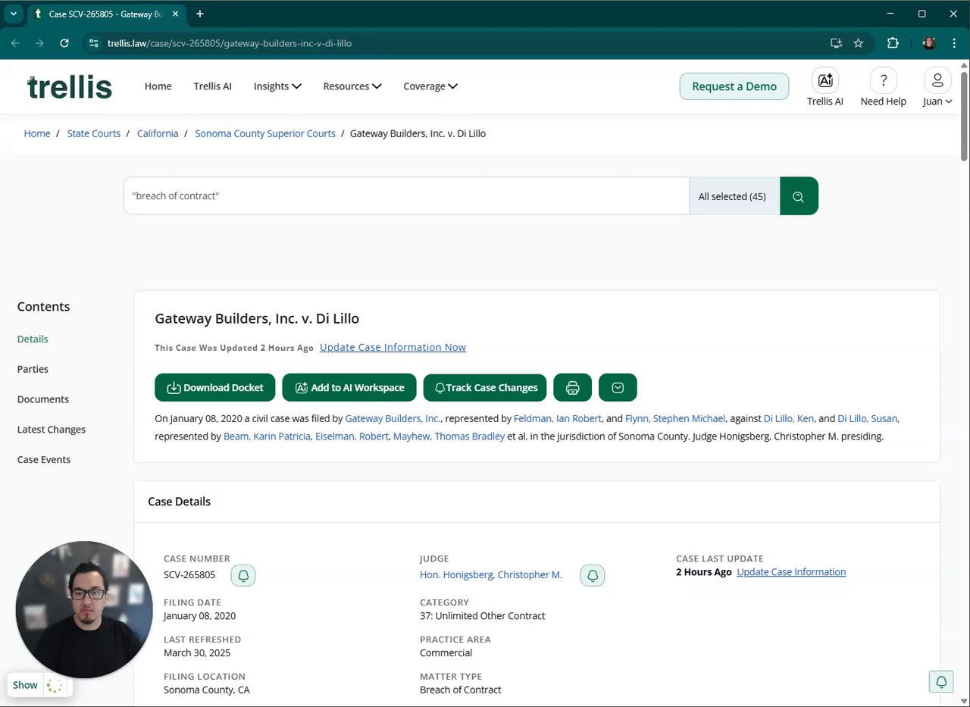This screenshot has width=970, height=707.
Task: Click the install app icon in address bar
Action: point(837,43)
